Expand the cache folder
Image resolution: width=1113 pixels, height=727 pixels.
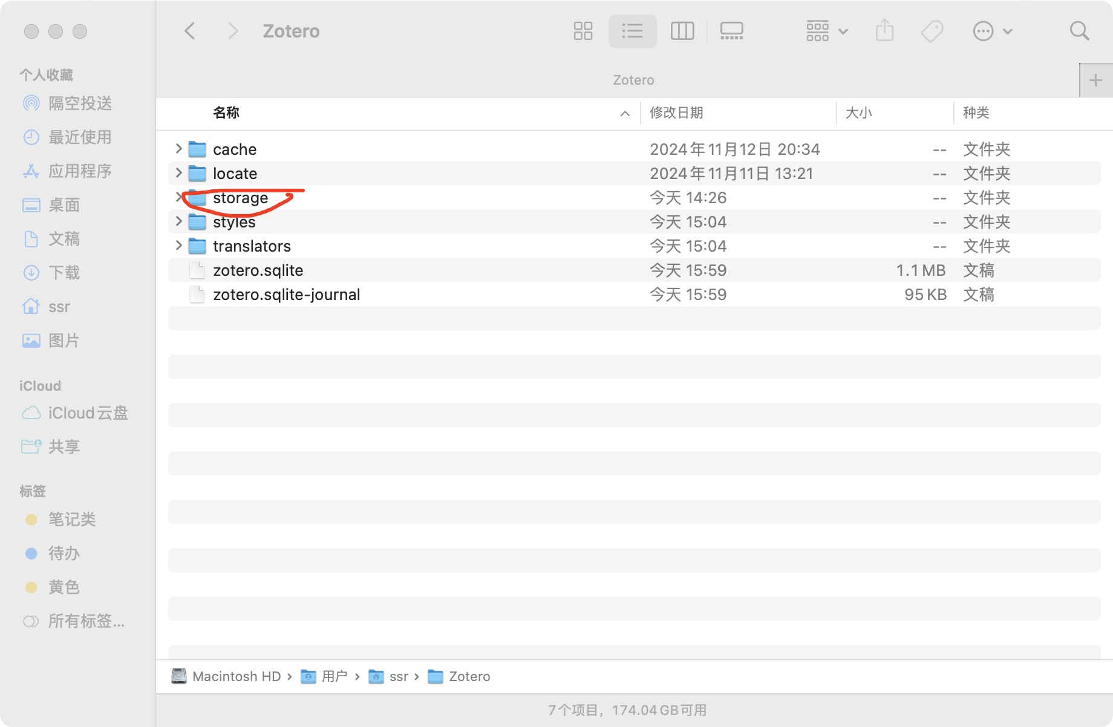(178, 148)
